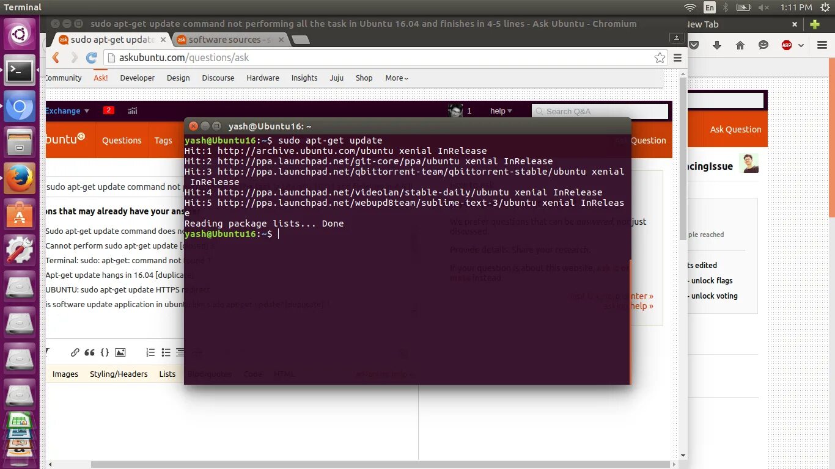
Task: Open Adblock Plus icon in Firefox
Action: click(x=787, y=45)
